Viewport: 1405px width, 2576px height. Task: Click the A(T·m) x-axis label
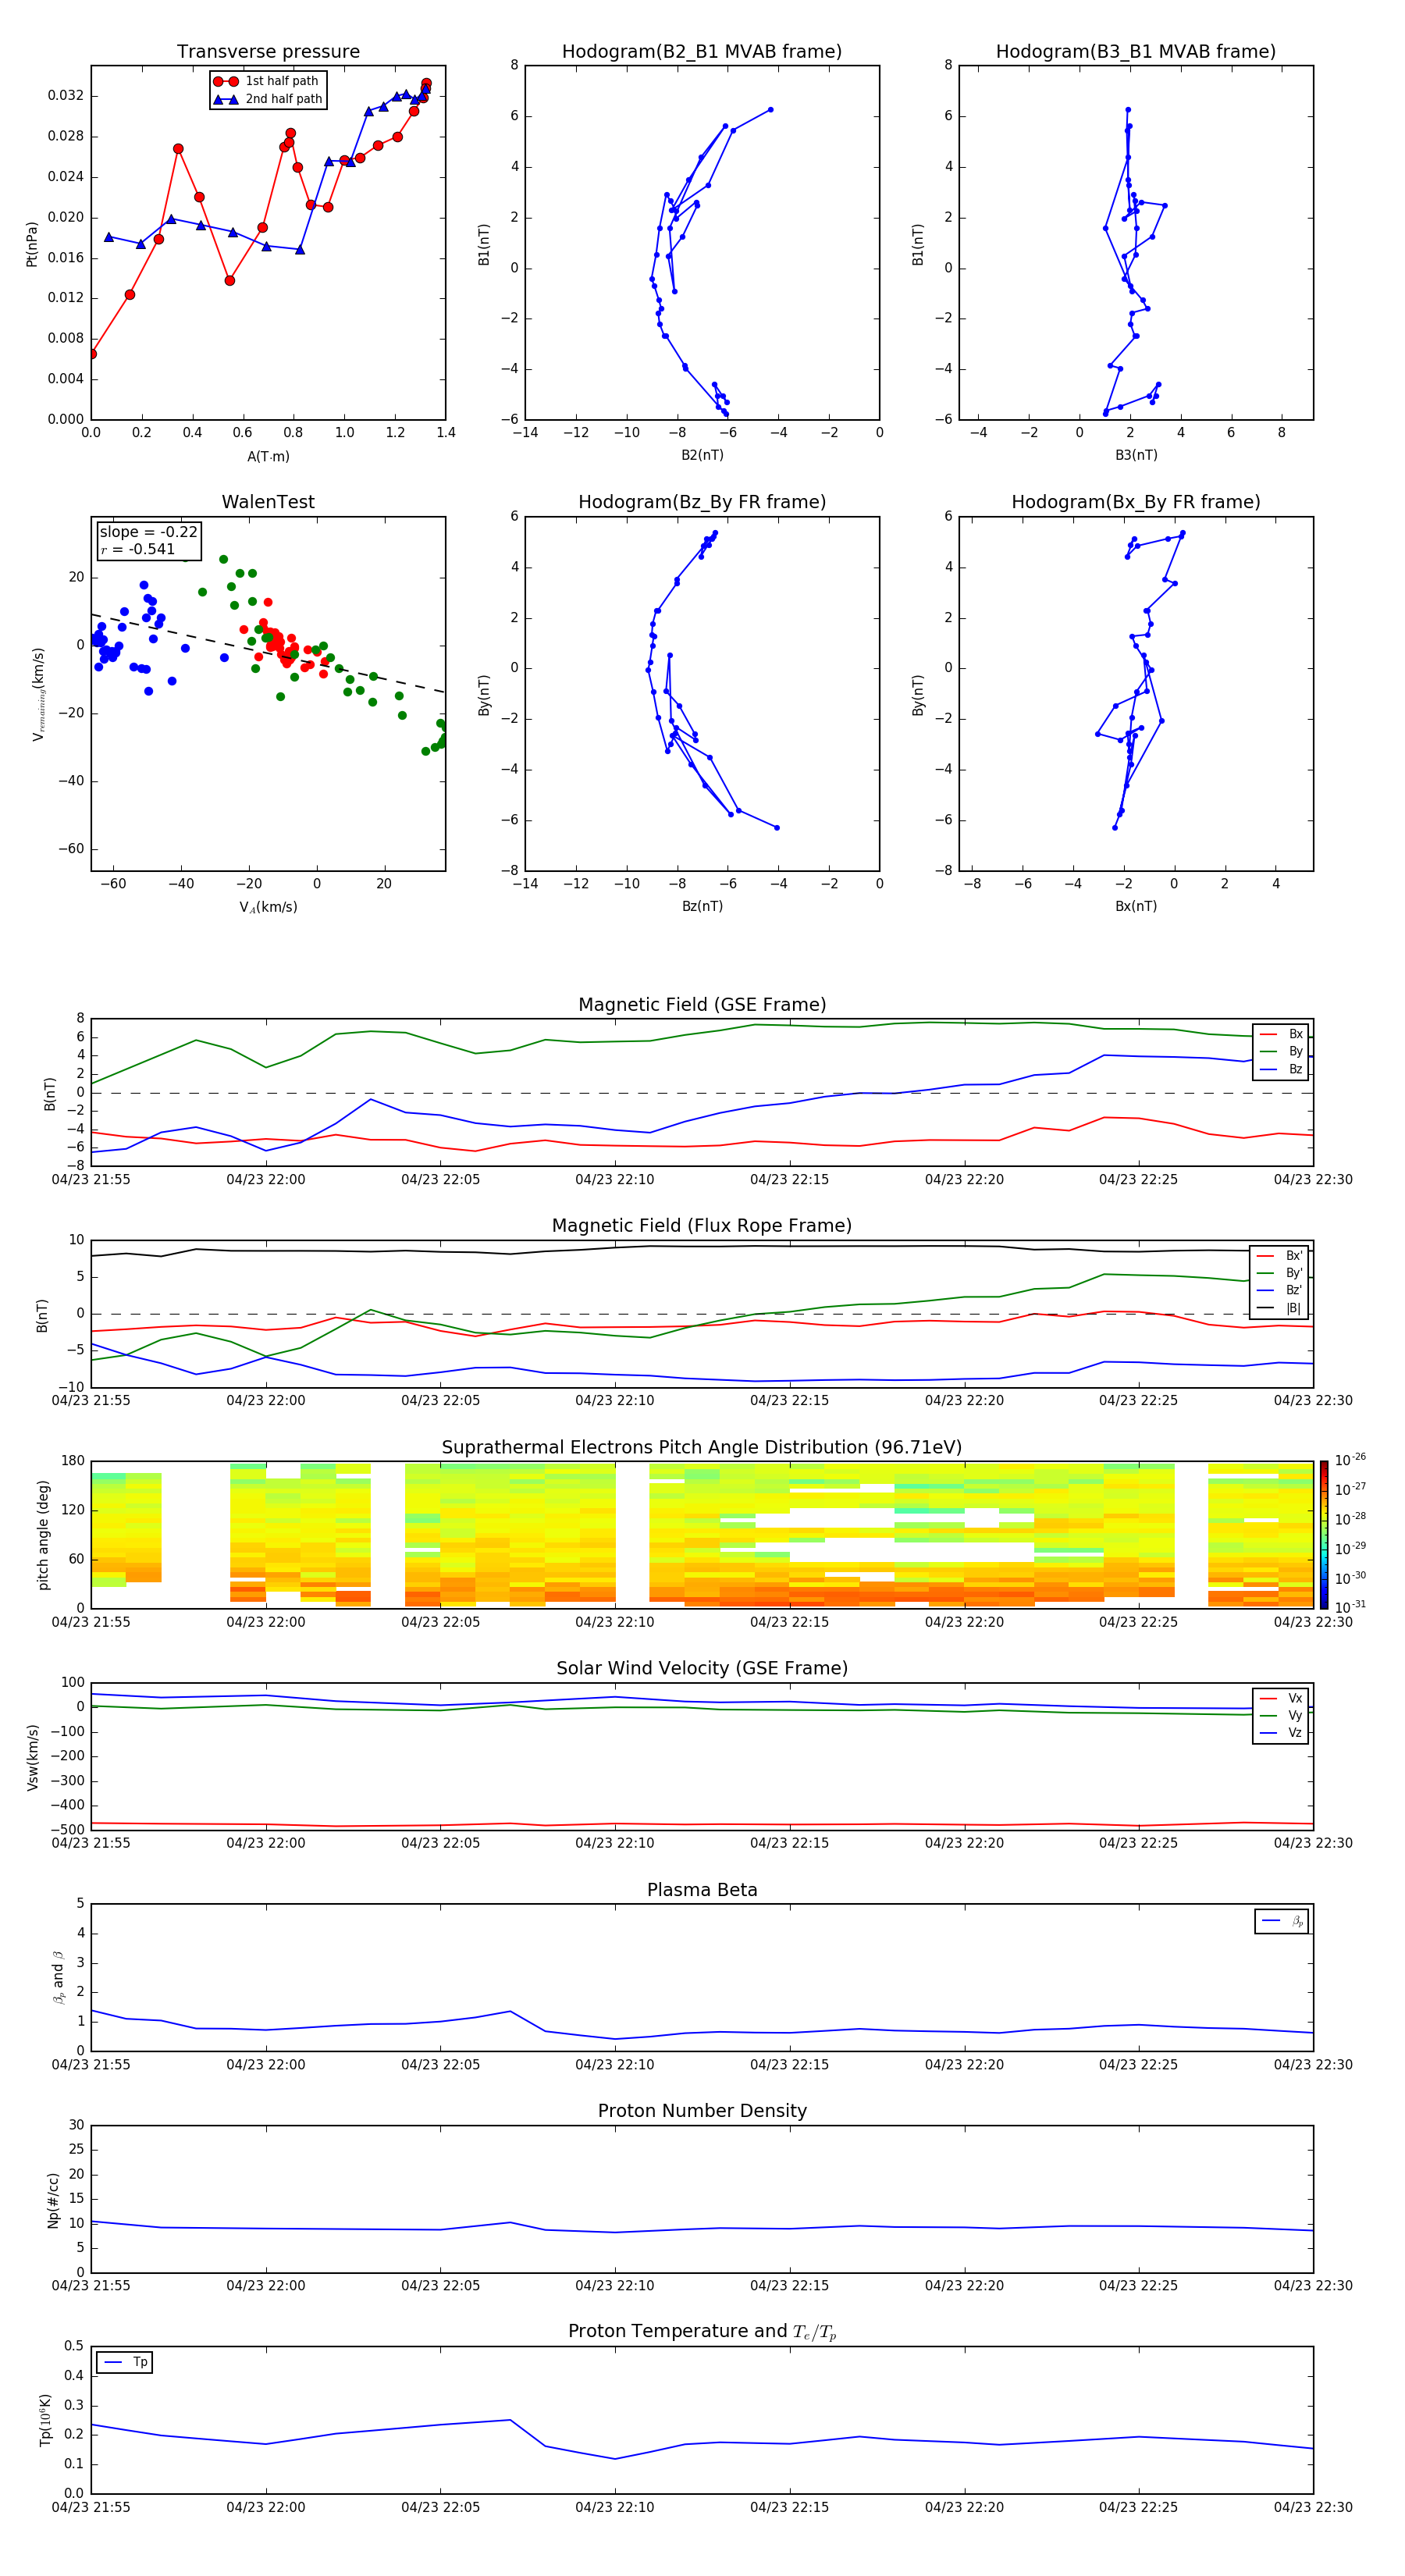tap(268, 457)
